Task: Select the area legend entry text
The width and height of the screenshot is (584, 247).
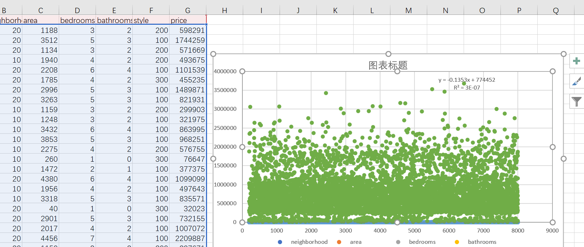Action: (356, 242)
